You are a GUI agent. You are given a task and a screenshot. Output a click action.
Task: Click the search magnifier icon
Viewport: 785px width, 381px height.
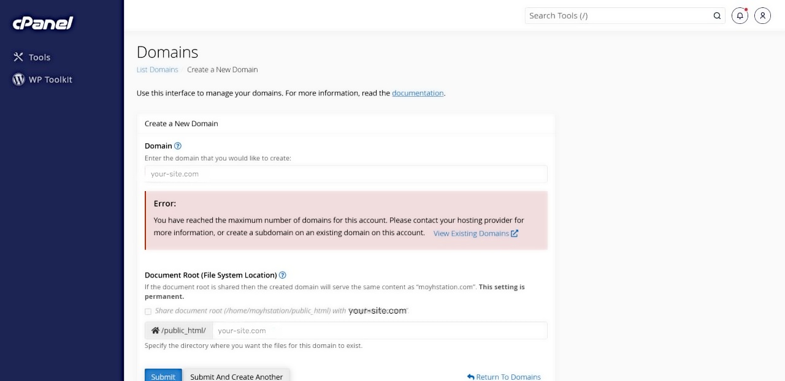pos(717,16)
